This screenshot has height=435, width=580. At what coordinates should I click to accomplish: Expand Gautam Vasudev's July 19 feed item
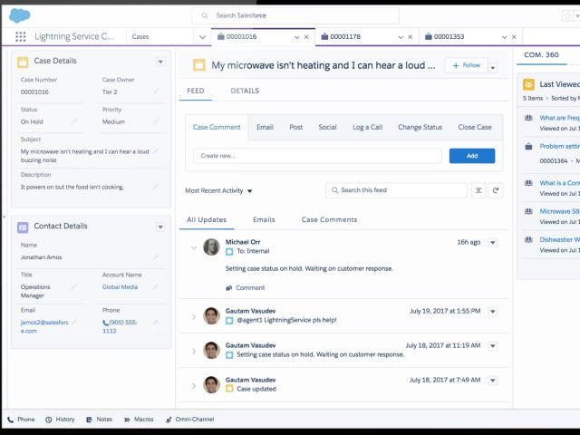click(x=194, y=316)
